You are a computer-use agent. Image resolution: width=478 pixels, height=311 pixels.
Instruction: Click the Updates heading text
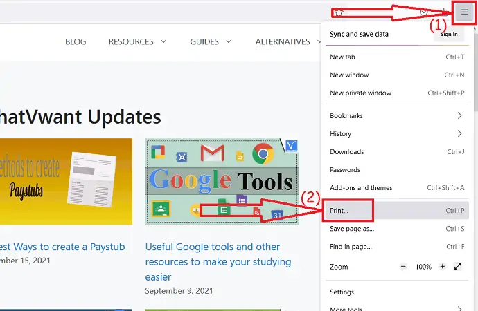click(125, 117)
